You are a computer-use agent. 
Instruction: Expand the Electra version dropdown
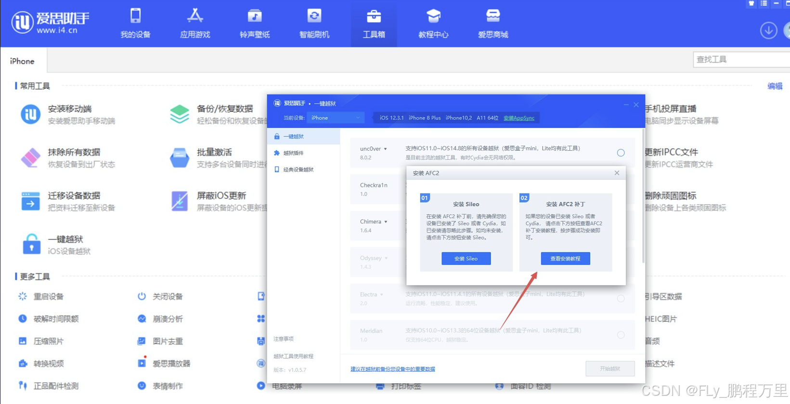(x=382, y=295)
